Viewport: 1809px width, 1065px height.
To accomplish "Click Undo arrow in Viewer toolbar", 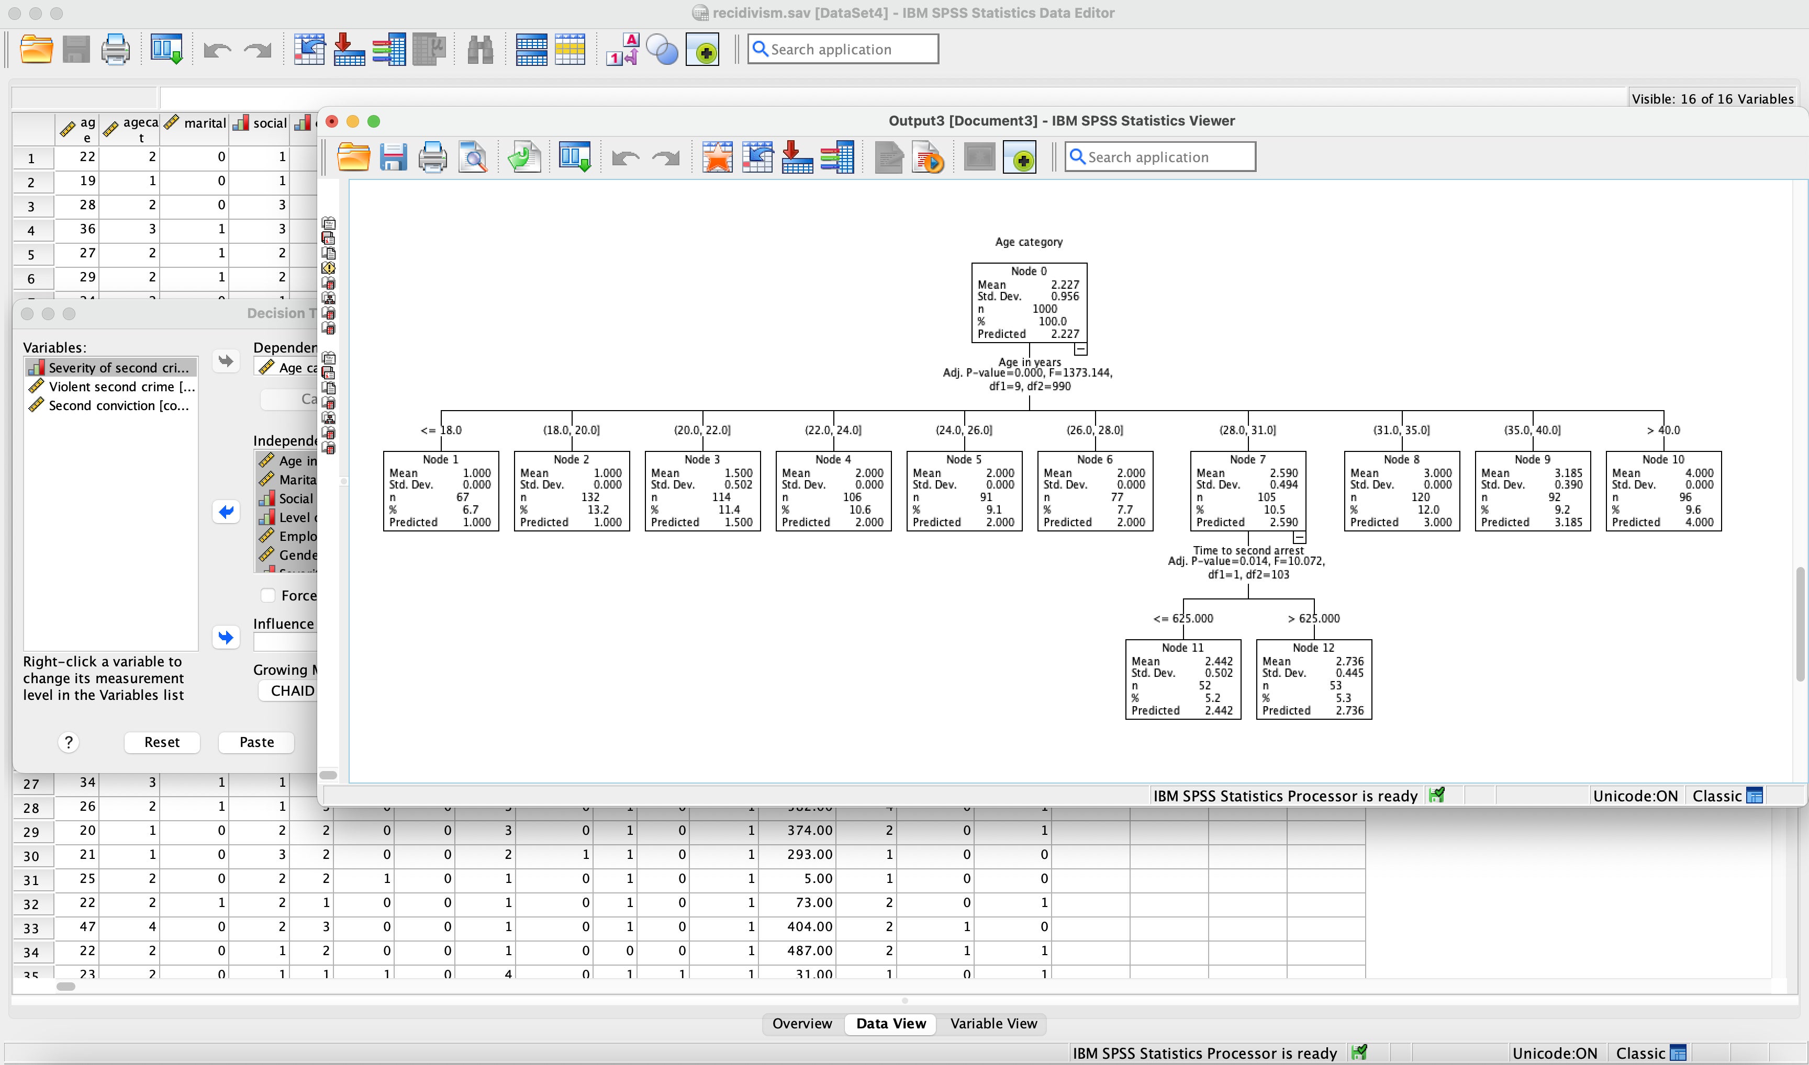I will point(626,157).
